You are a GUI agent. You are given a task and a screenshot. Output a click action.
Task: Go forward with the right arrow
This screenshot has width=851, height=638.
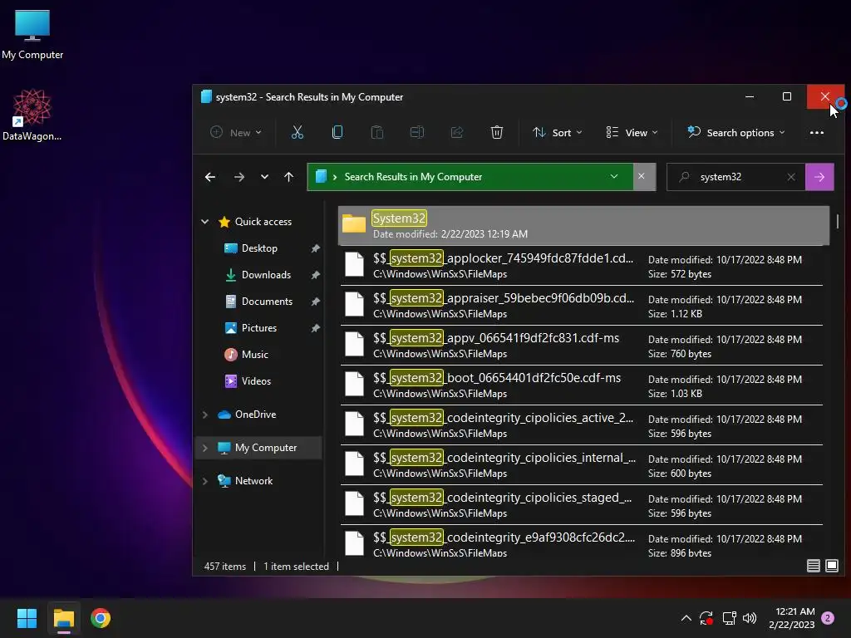click(239, 177)
